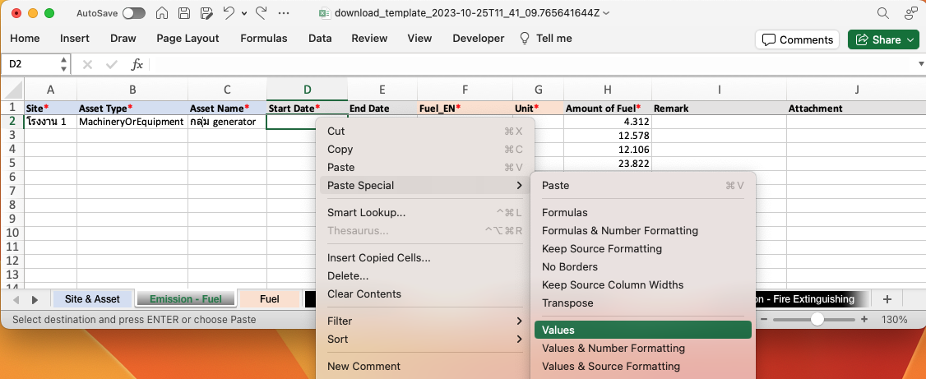This screenshot has width=926, height=379.
Task: Select Transpose from the paste options
Action: tap(567, 303)
